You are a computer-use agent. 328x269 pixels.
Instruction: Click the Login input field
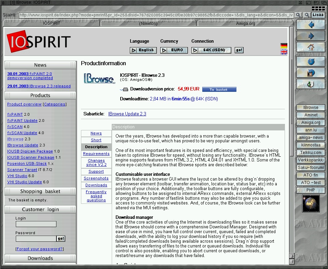click(36, 224)
